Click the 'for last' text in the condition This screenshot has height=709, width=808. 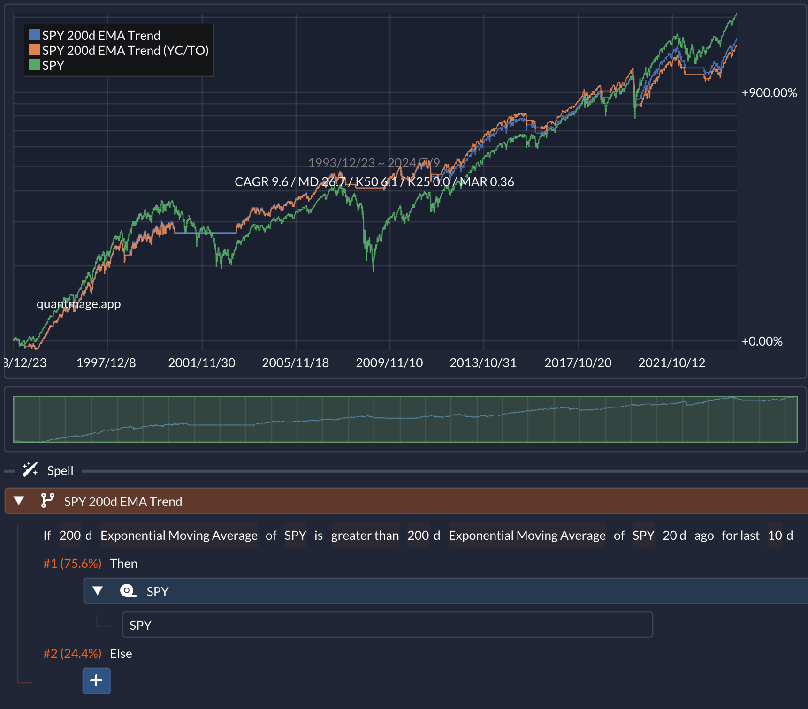click(740, 535)
